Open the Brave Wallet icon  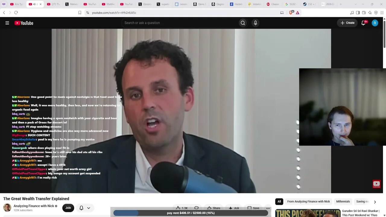[364, 13]
